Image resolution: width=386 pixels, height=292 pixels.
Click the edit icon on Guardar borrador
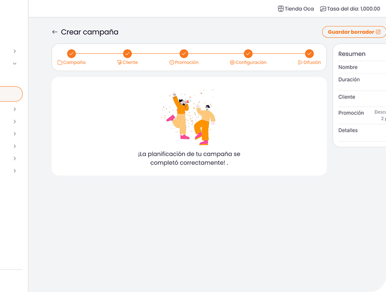tap(378, 32)
